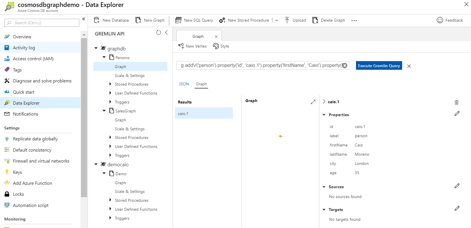Expand the Graph view to full size
The height and width of the screenshot is (228, 471).
(x=313, y=102)
